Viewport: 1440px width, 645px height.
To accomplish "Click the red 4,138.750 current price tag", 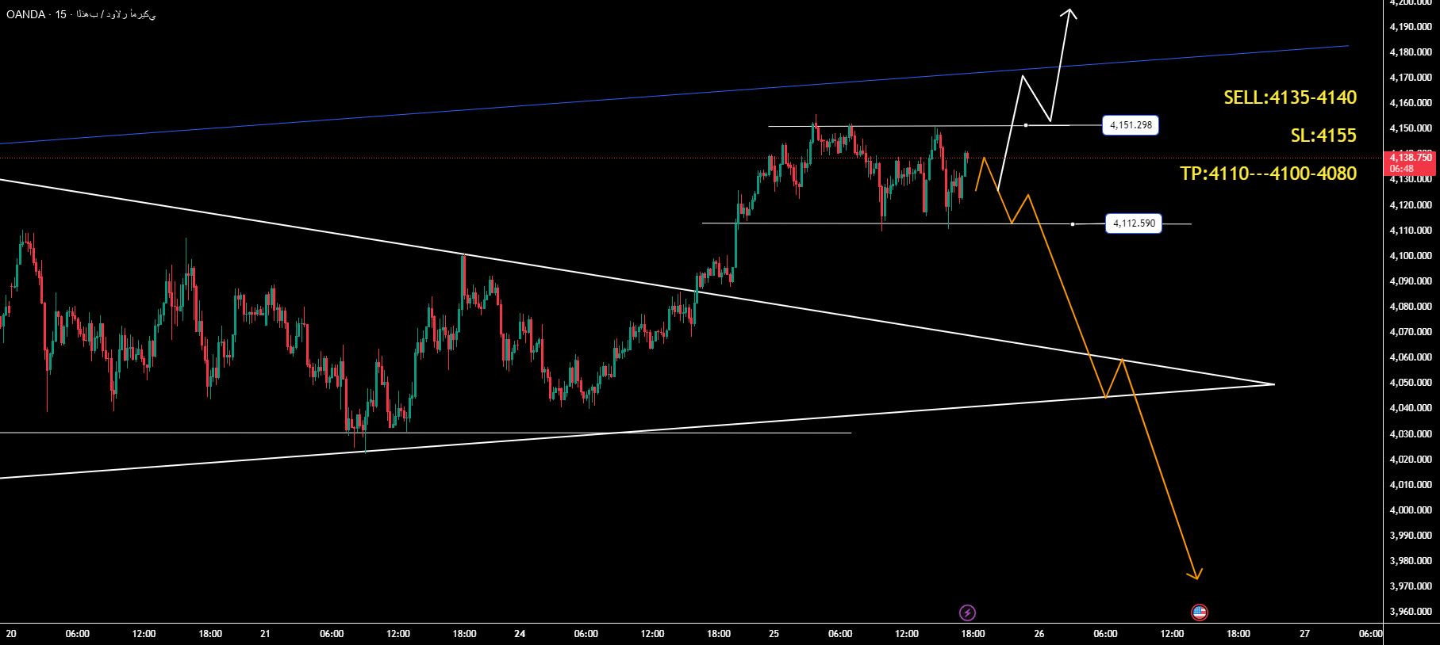I will pyautogui.click(x=1411, y=162).
